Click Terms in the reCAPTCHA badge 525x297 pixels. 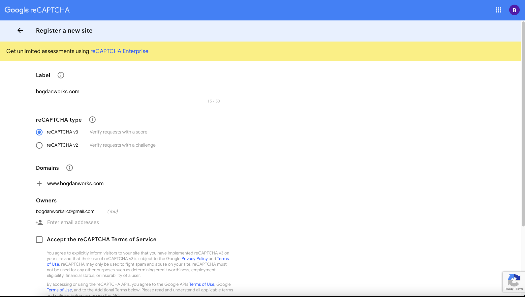click(x=520, y=289)
